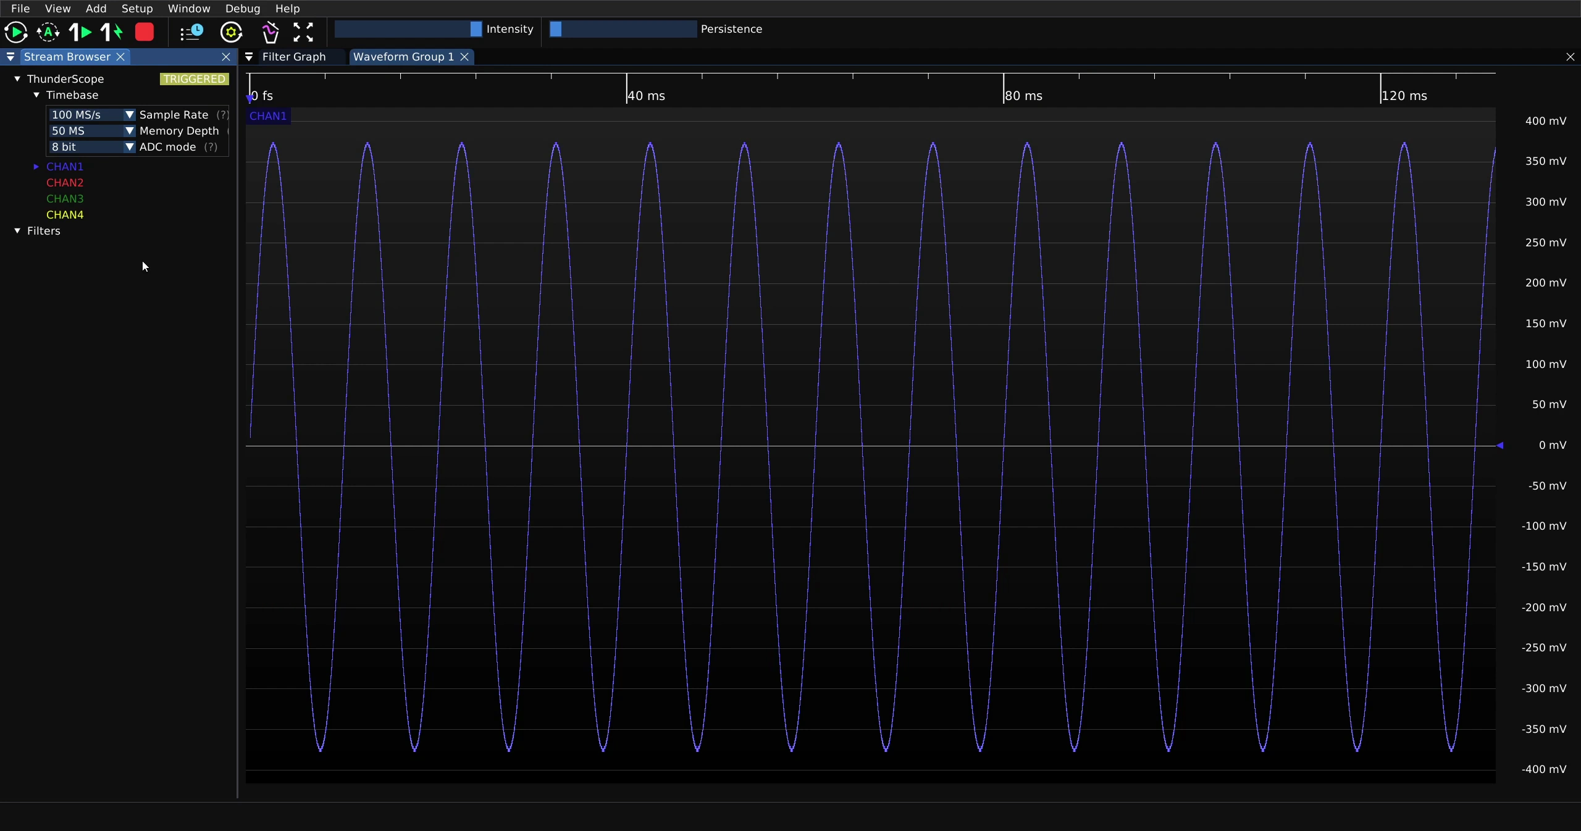Switch to the Filter Graph tab

pos(294,57)
